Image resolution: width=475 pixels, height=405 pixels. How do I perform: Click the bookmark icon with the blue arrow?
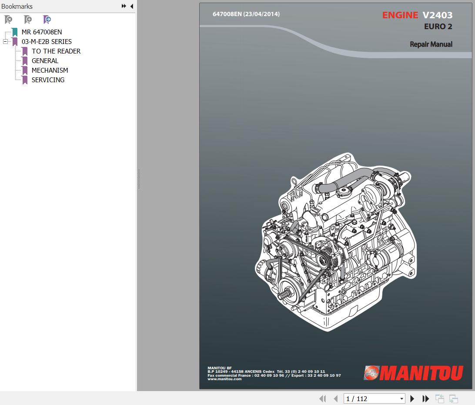(47, 20)
